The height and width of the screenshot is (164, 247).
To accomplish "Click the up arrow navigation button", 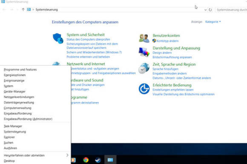I will point(23,10).
